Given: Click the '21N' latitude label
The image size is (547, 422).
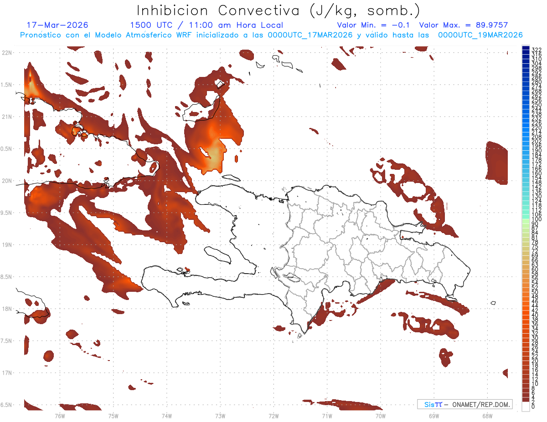Looking at the screenshot, I should pyautogui.click(x=6, y=117).
